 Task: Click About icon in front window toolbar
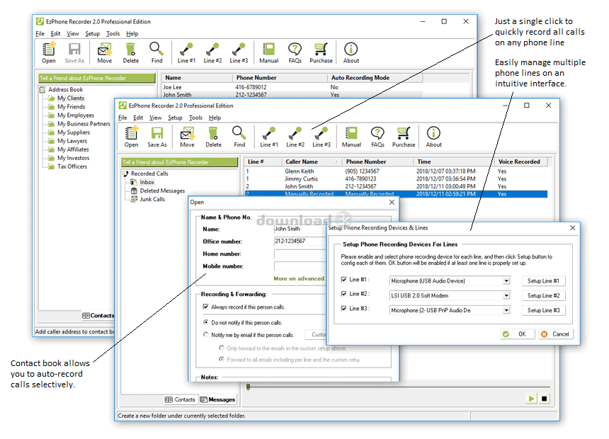(433, 137)
